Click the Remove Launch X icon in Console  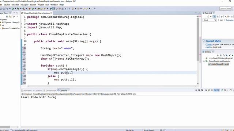tap(199, 90)
